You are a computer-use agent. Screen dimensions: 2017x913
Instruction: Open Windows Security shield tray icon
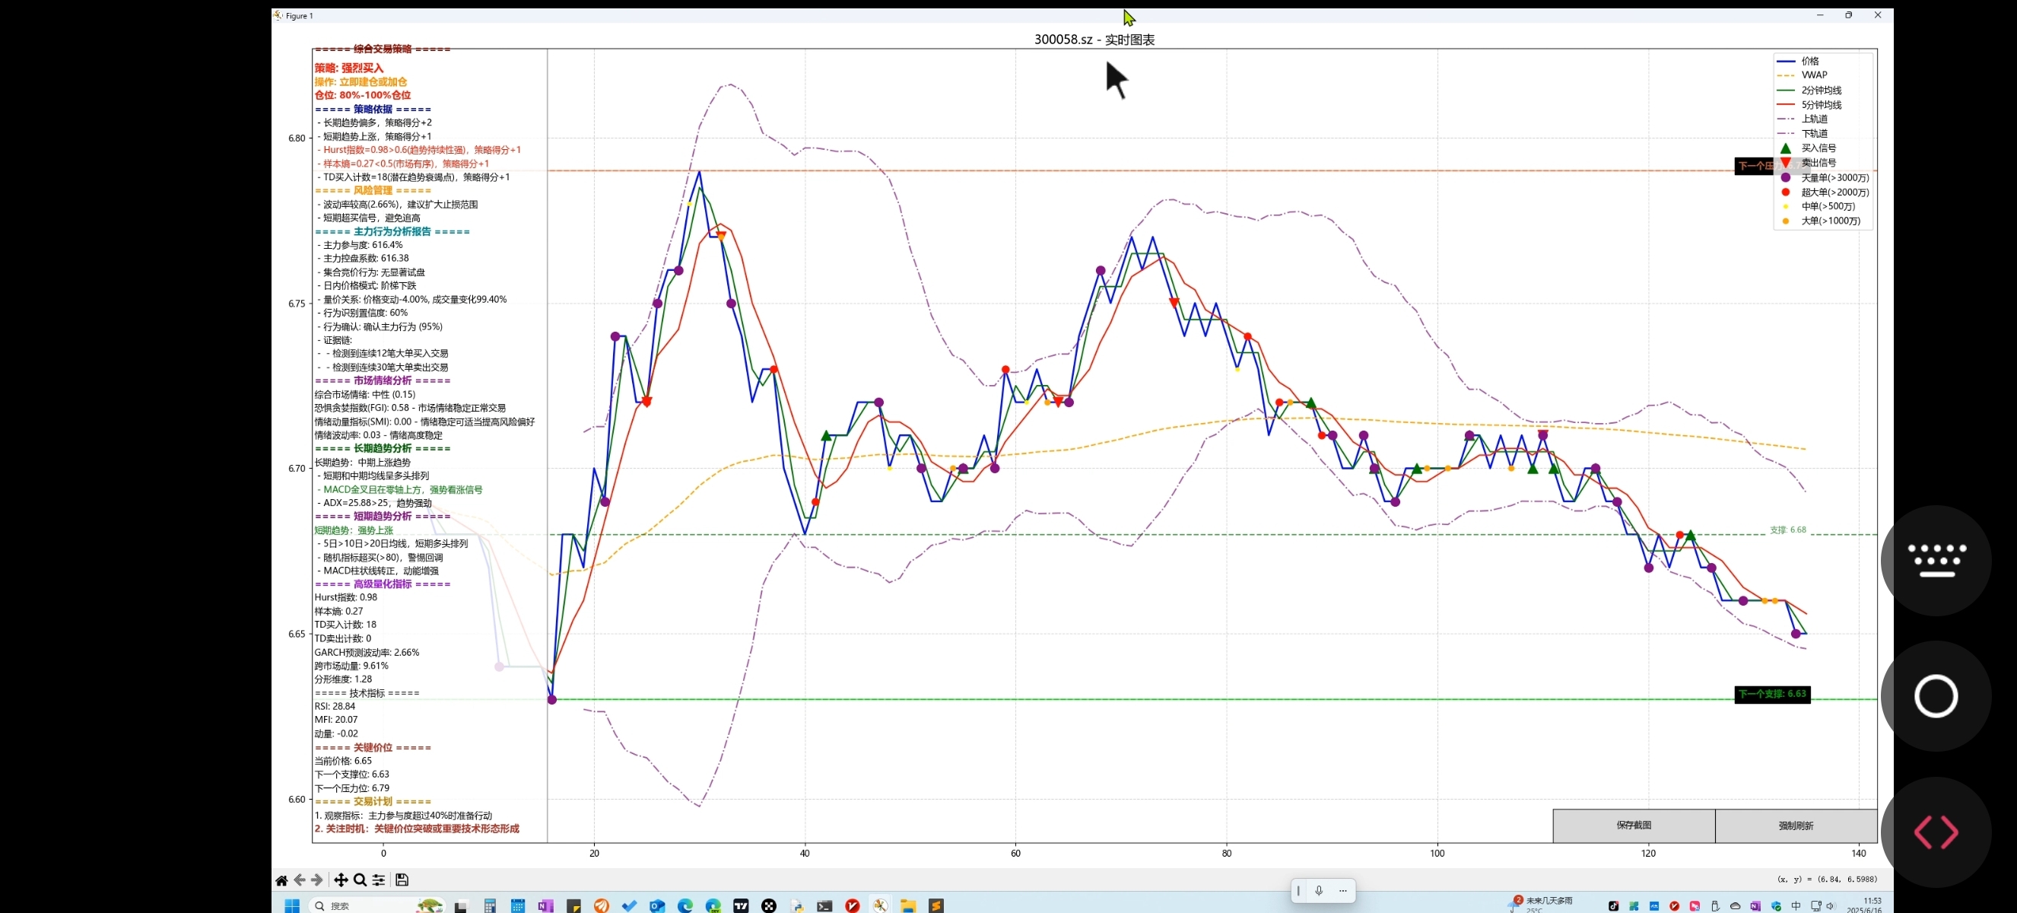(x=1776, y=906)
